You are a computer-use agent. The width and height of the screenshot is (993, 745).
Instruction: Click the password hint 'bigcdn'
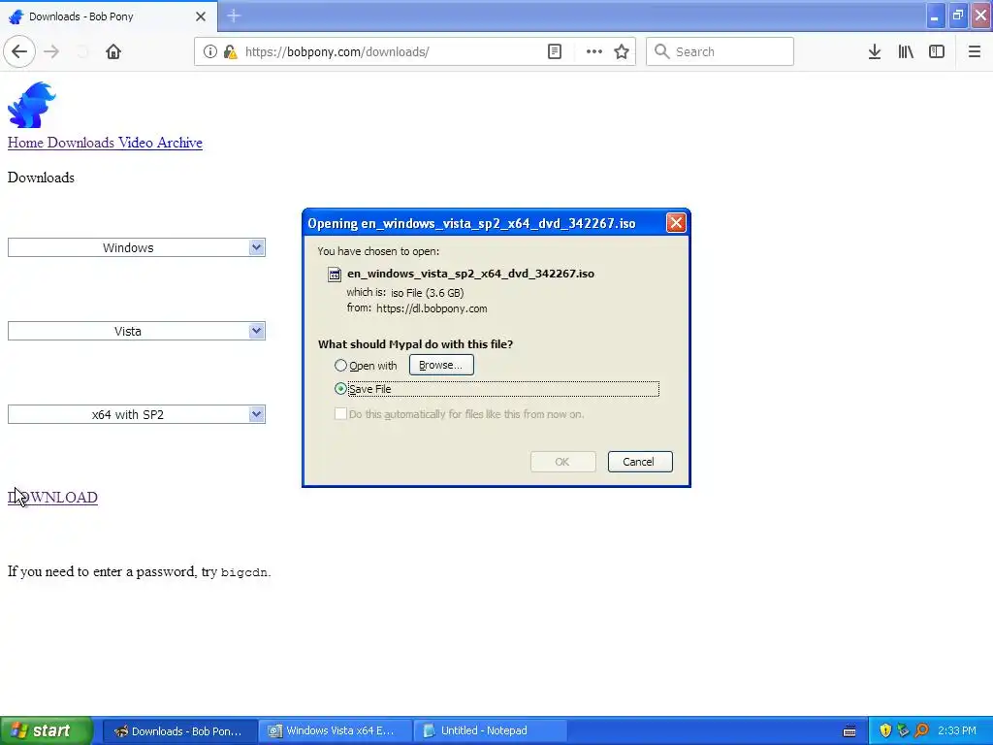coord(243,572)
